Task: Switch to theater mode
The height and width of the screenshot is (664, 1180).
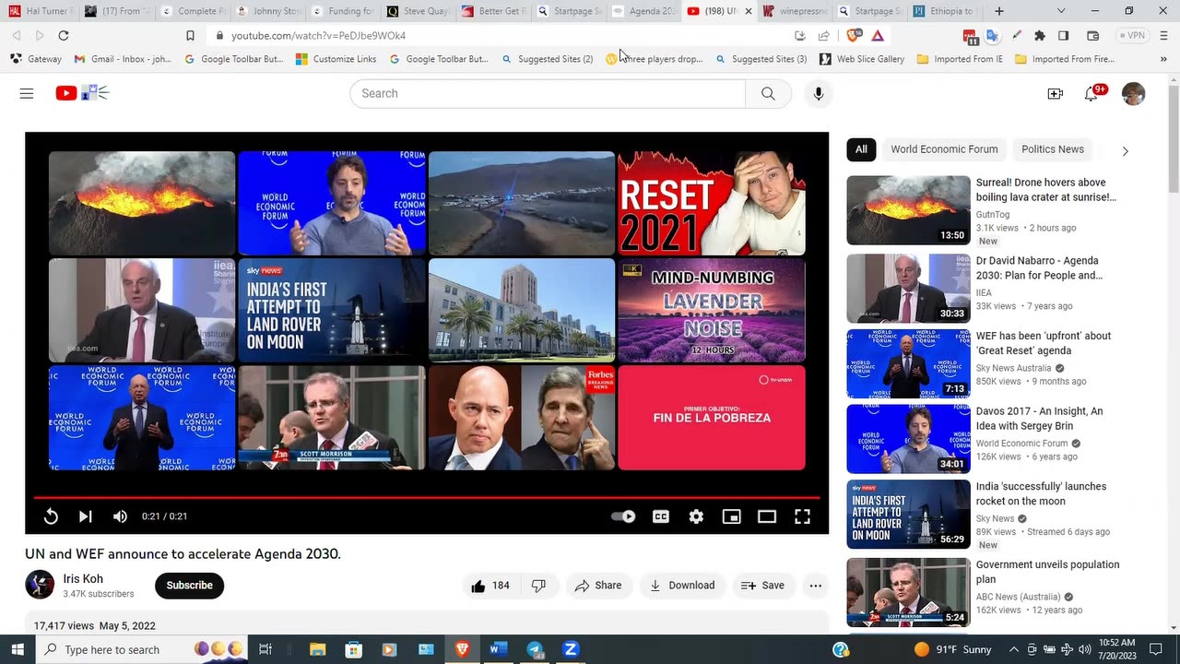Action: 767,516
